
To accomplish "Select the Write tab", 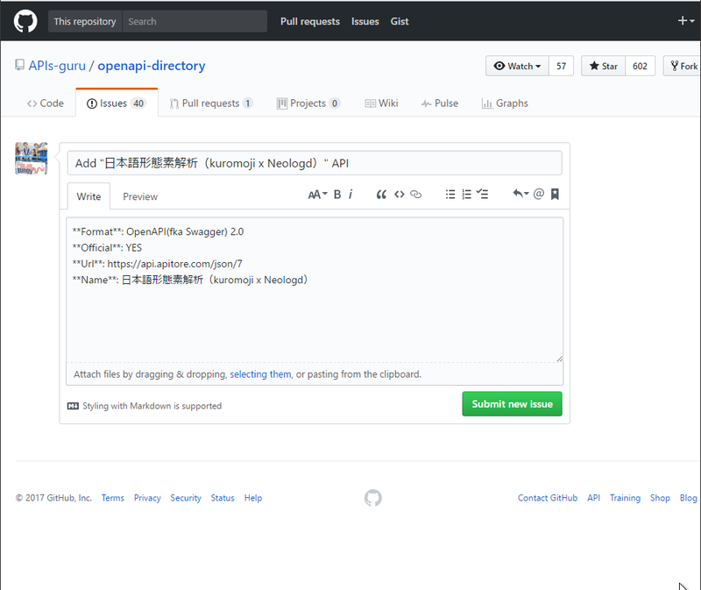I will [x=89, y=196].
